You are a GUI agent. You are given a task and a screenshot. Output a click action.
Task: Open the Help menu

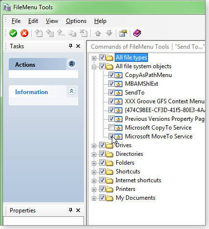(x=100, y=21)
